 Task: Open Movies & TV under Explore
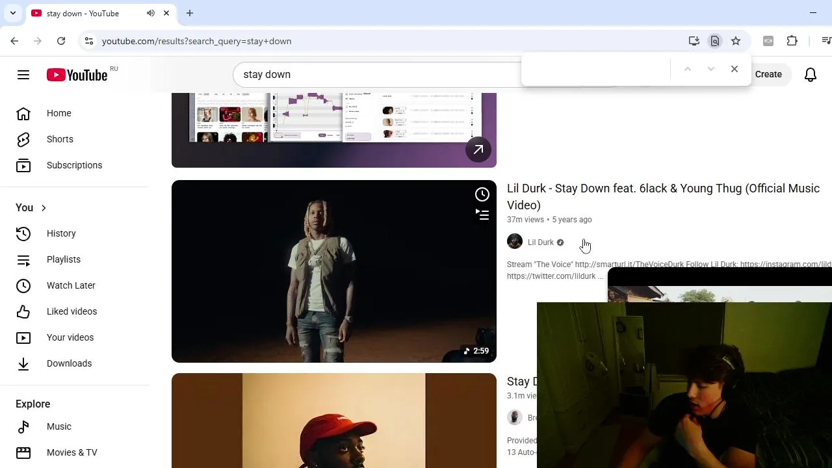(x=71, y=452)
